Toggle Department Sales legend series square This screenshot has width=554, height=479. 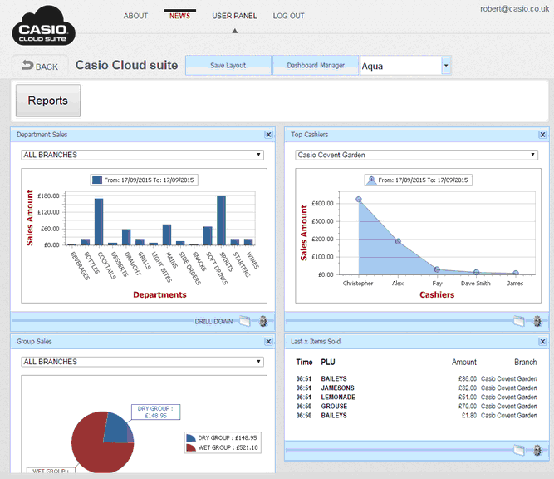(97, 180)
